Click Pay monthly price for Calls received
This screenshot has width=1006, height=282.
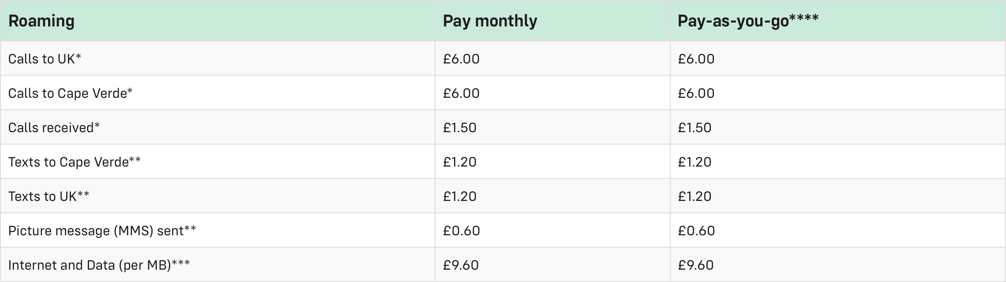tap(460, 128)
